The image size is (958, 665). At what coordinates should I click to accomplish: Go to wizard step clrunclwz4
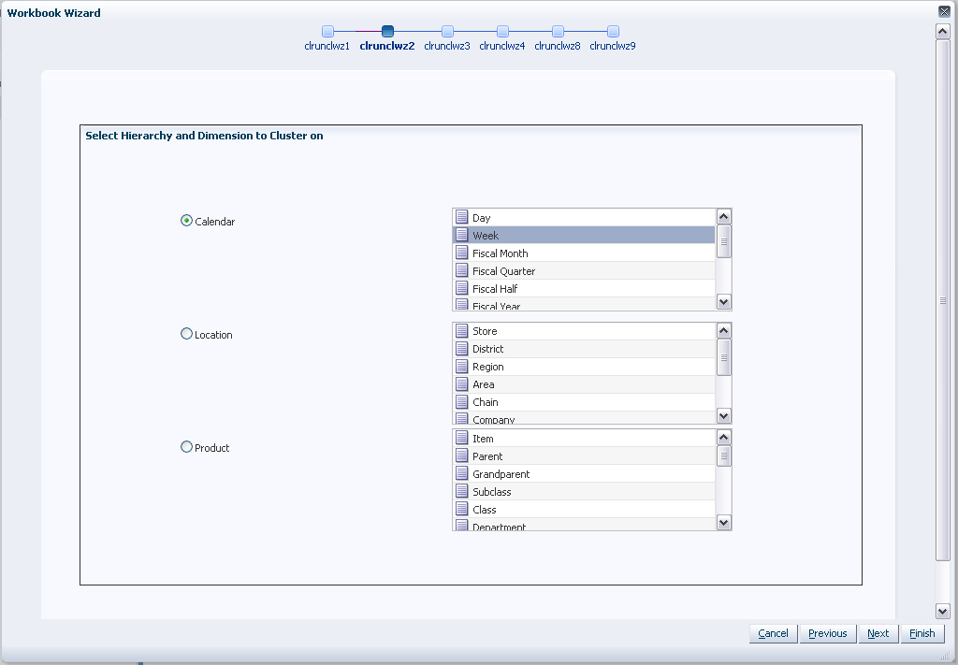(502, 32)
